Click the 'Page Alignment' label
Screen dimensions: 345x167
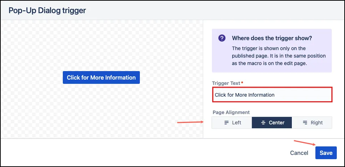point(231,112)
